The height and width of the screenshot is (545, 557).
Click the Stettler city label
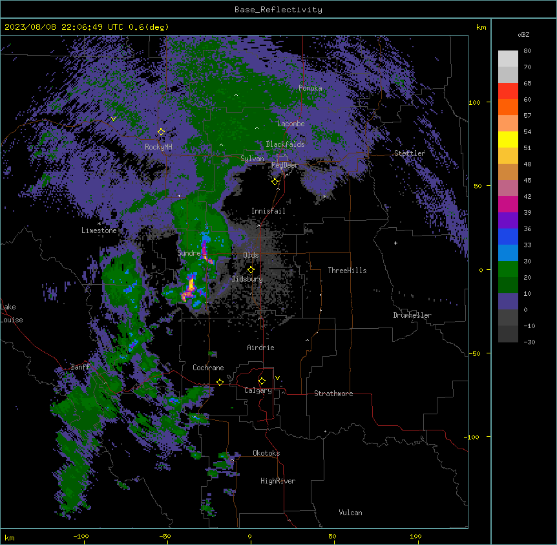coord(410,153)
